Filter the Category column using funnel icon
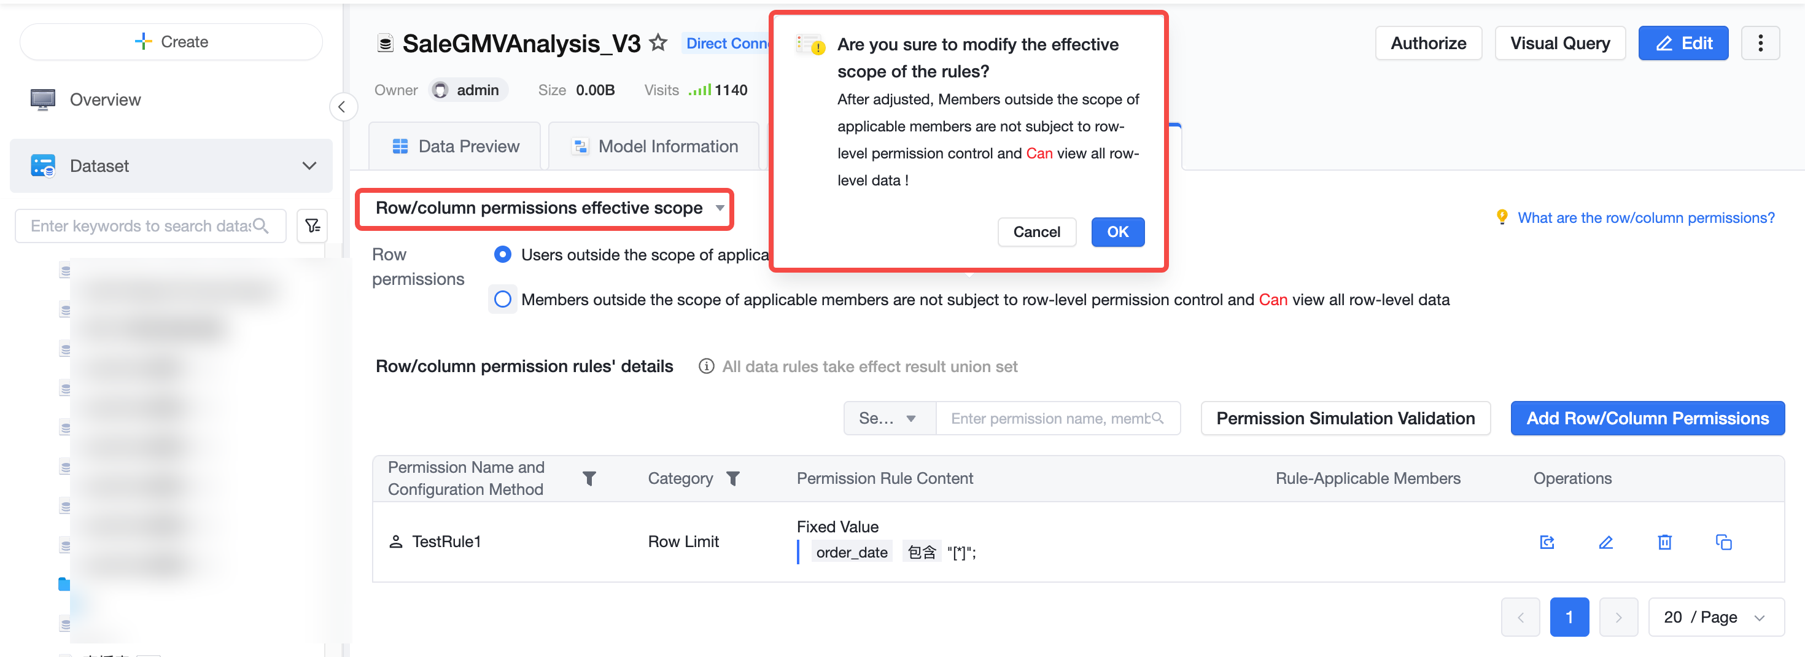The height and width of the screenshot is (657, 1805). (733, 478)
